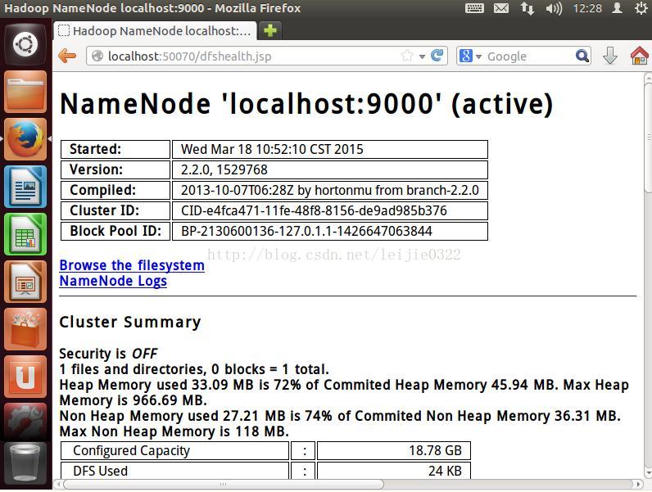This screenshot has width=652, height=492.
Task: Click the Cluster ID: label cell
Action: coord(115,210)
